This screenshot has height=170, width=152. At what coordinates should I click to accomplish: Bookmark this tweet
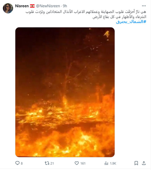point(136,163)
